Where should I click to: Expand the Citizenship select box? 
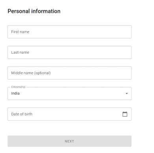[69, 94]
